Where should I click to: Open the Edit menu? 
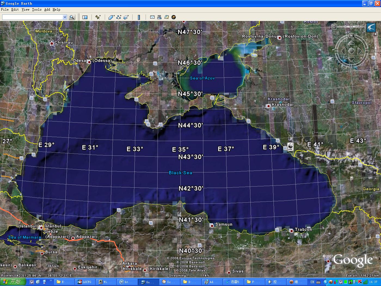point(15,10)
